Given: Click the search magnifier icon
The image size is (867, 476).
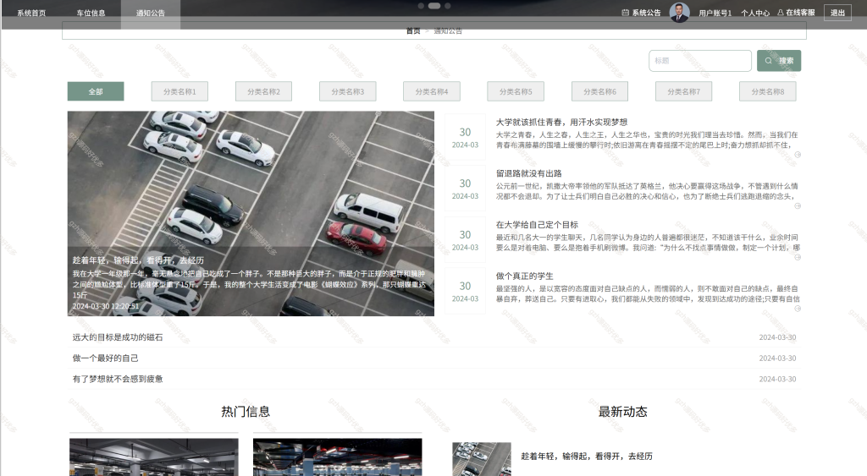Looking at the screenshot, I should click(768, 61).
